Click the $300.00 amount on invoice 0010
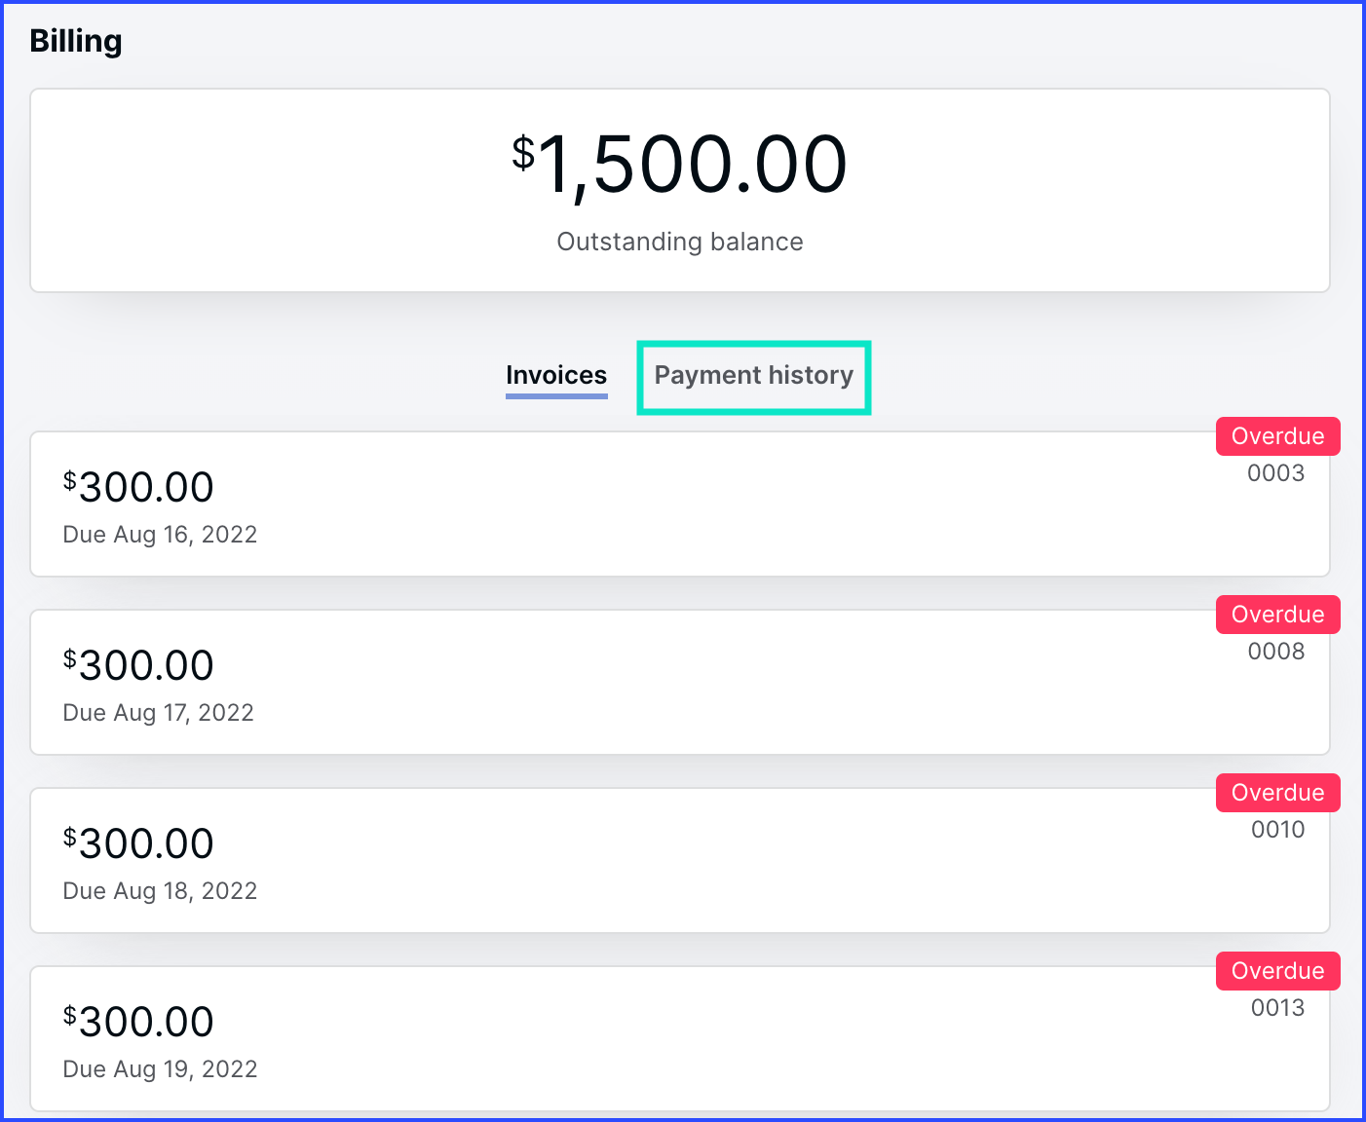The height and width of the screenshot is (1122, 1366). tap(138, 843)
